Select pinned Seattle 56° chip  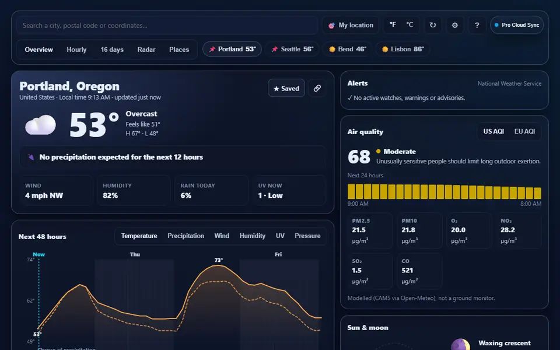pyautogui.click(x=292, y=49)
